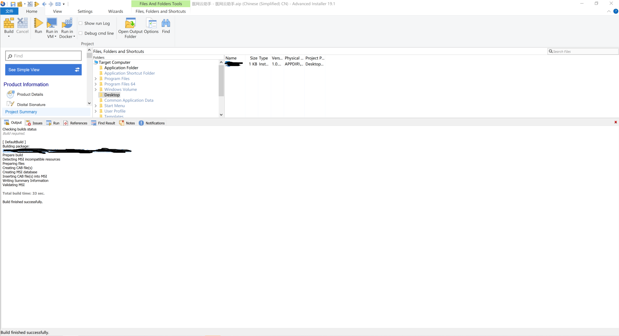Image resolution: width=619 pixels, height=336 pixels.
Task: Select Application Shortcut Folder tree item
Action: [x=130, y=73]
